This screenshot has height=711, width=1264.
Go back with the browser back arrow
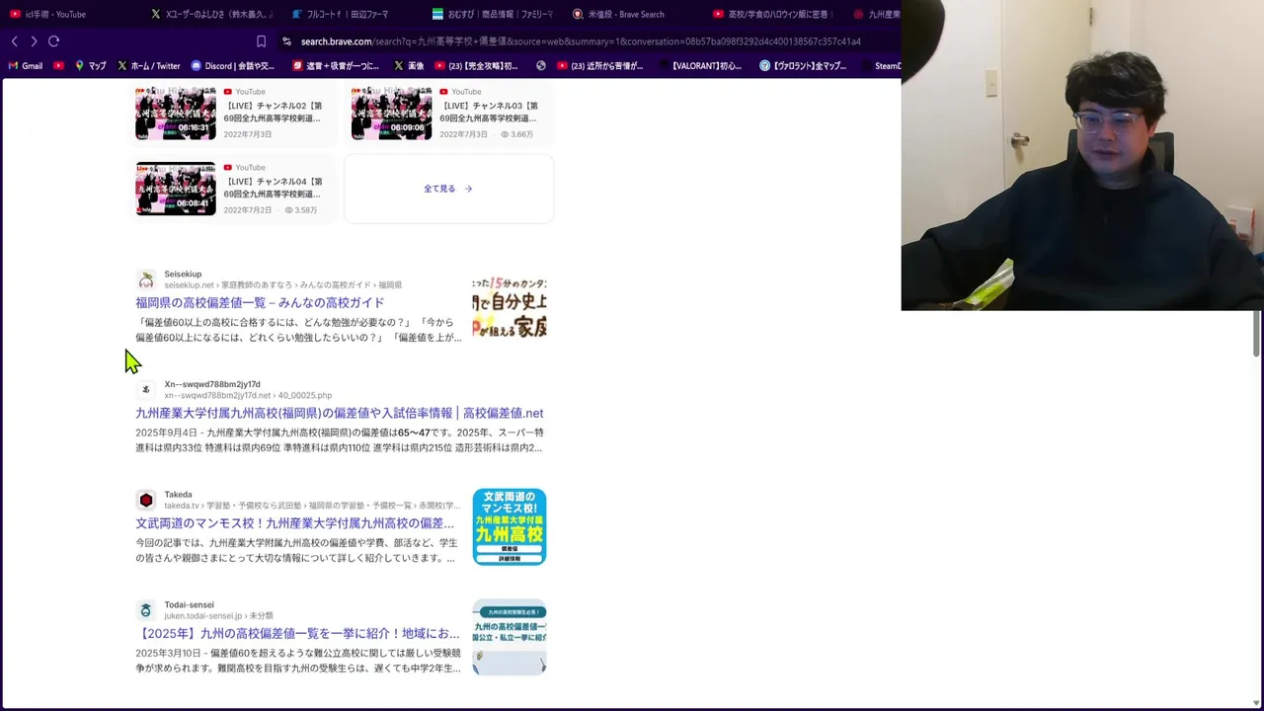click(14, 41)
